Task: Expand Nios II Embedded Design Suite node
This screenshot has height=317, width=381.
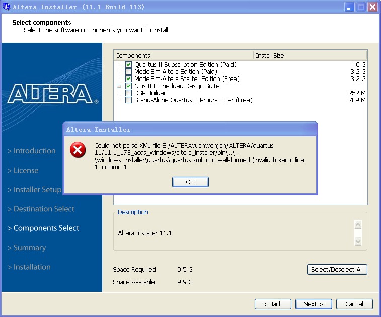Action: click(119, 86)
